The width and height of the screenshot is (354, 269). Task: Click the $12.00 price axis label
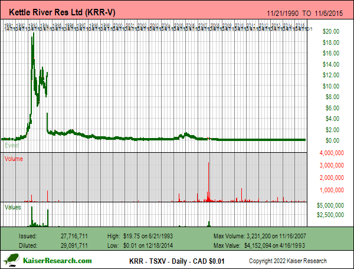pos(331,75)
